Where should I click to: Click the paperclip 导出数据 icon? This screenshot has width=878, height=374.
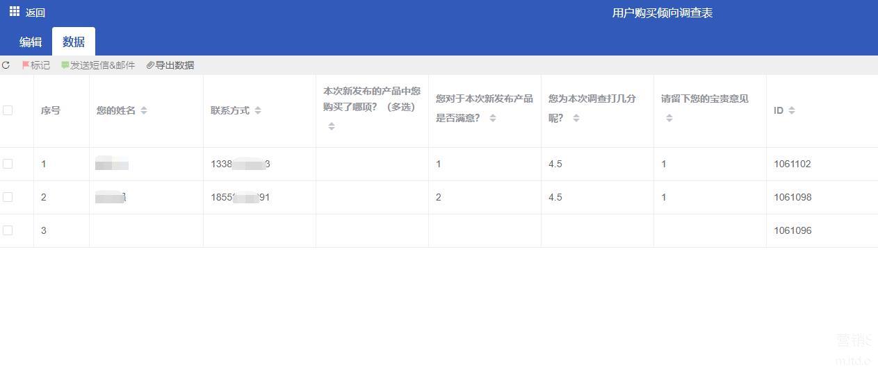pos(150,65)
